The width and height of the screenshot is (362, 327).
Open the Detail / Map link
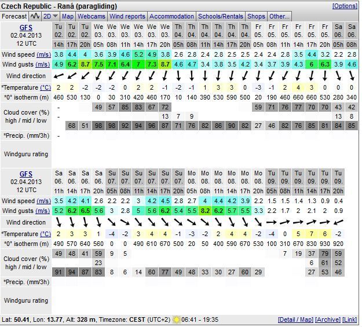tap(295, 319)
